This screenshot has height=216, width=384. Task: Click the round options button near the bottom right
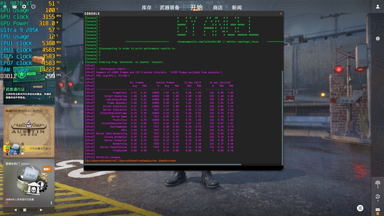pos(360,208)
